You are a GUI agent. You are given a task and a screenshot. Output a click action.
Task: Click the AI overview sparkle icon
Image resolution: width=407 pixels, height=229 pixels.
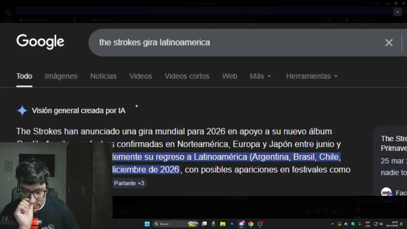(22, 111)
